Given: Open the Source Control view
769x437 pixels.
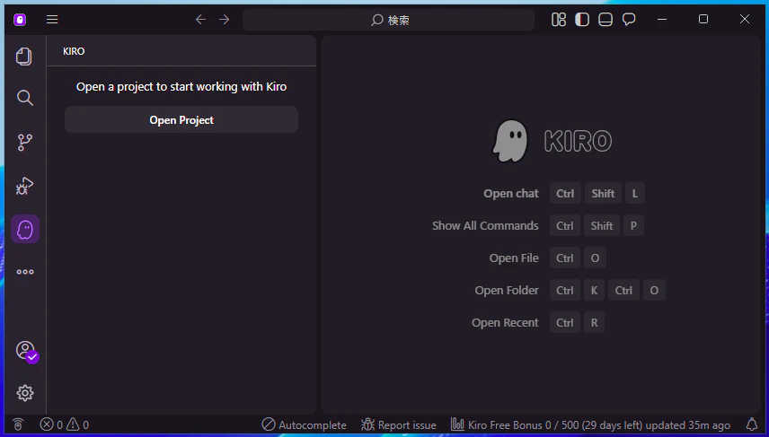Looking at the screenshot, I should tap(24, 143).
